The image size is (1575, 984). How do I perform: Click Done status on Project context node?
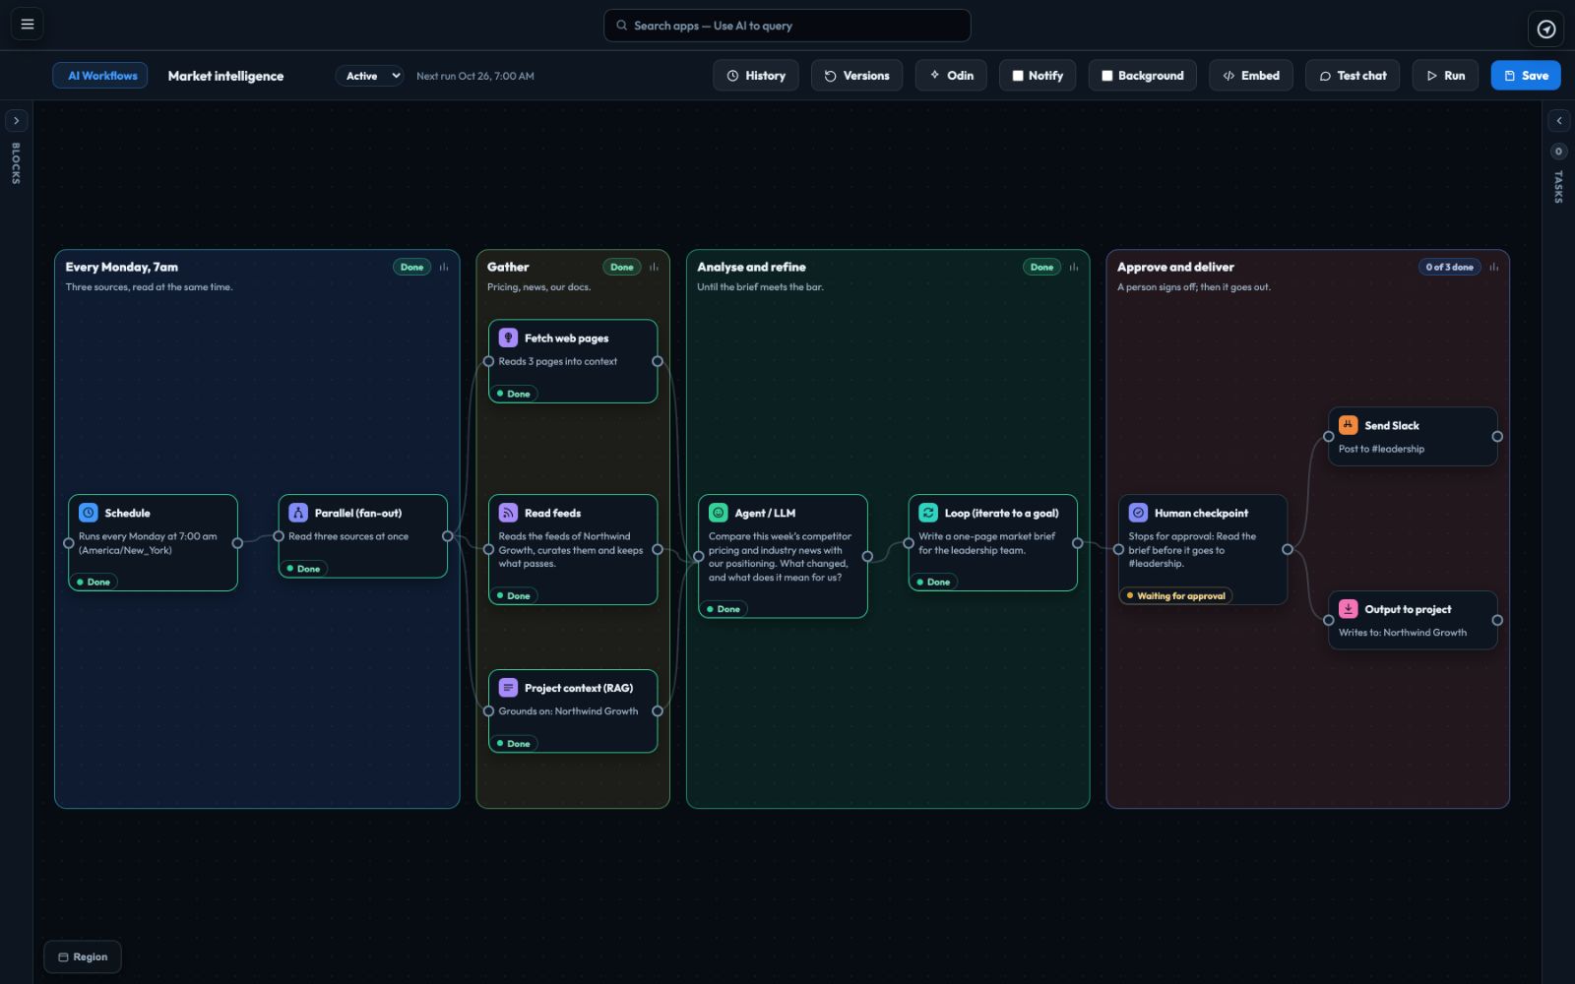pyautogui.click(x=514, y=743)
